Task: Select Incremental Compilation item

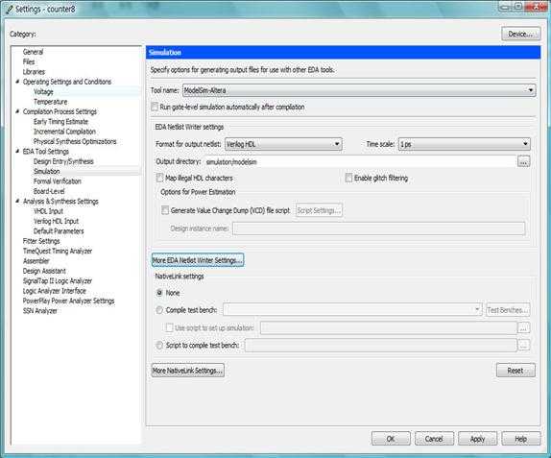Action: (x=64, y=132)
